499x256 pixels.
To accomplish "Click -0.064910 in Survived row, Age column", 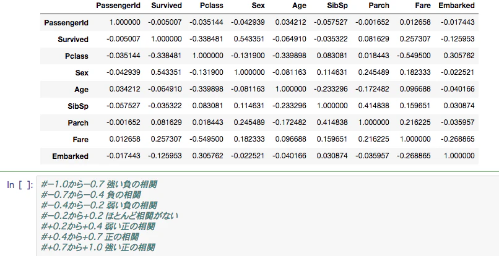I will (289, 39).
